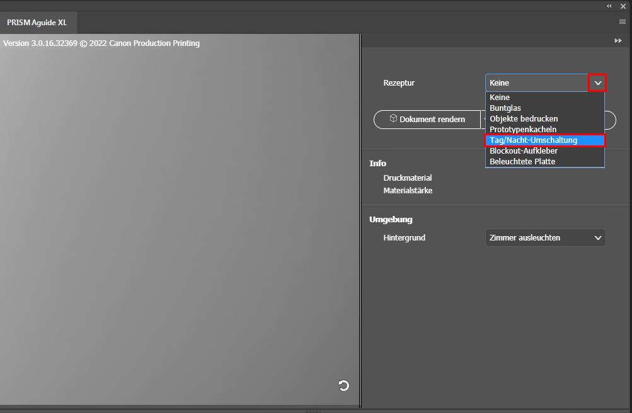Viewport: 632px width, 413px height.
Task: Click the Rezeptur label
Action: [x=399, y=83]
